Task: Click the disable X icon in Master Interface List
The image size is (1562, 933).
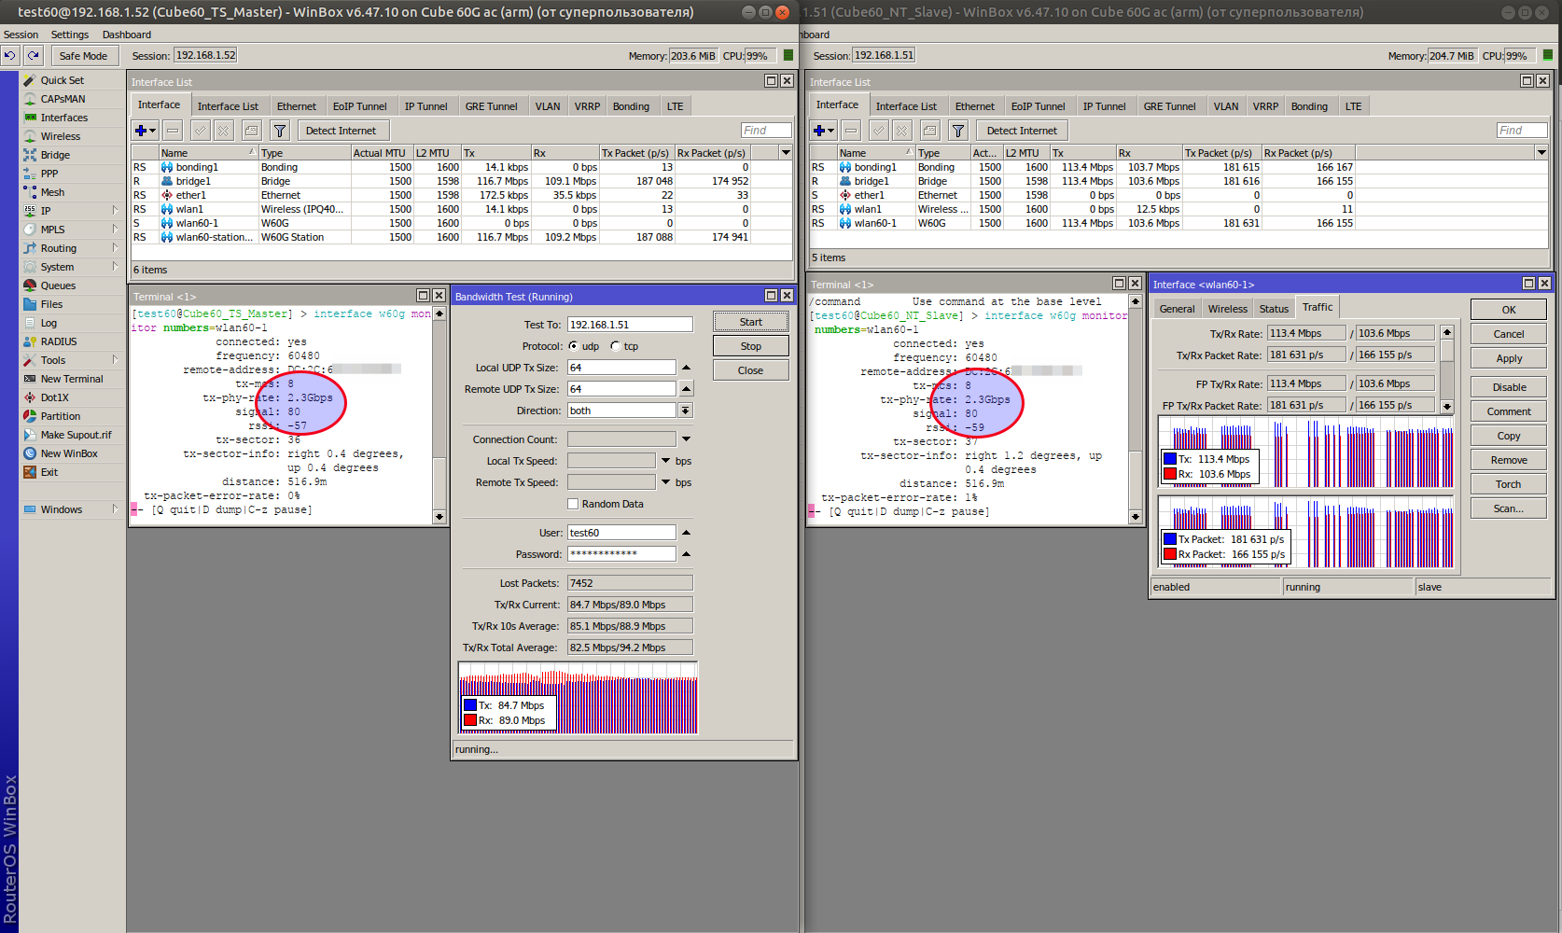Action: (223, 131)
